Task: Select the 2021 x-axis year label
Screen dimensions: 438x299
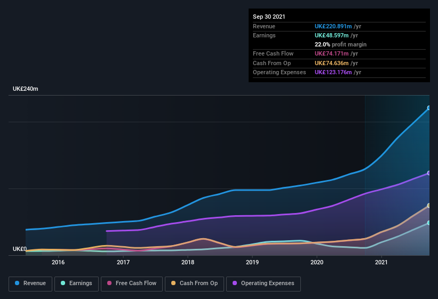Action: [381, 262]
